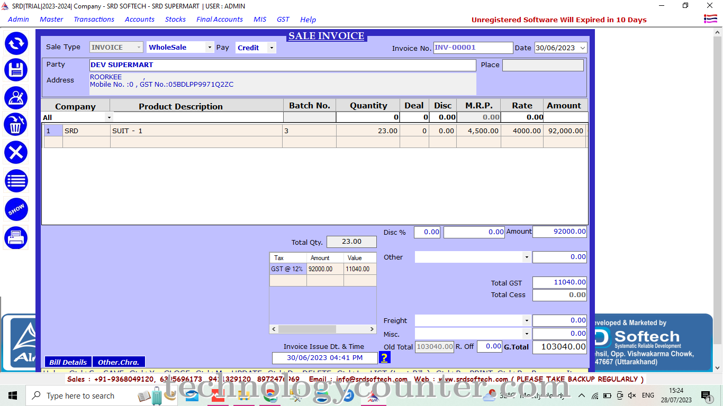Click the 11040.00 tax value cell
Image resolution: width=723 pixels, height=406 pixels.
[360, 269]
